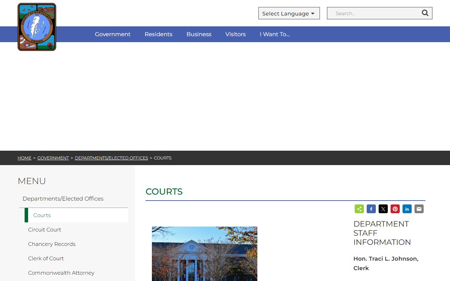Open Circuit Court sidebar link
The image size is (450, 281).
(x=45, y=230)
